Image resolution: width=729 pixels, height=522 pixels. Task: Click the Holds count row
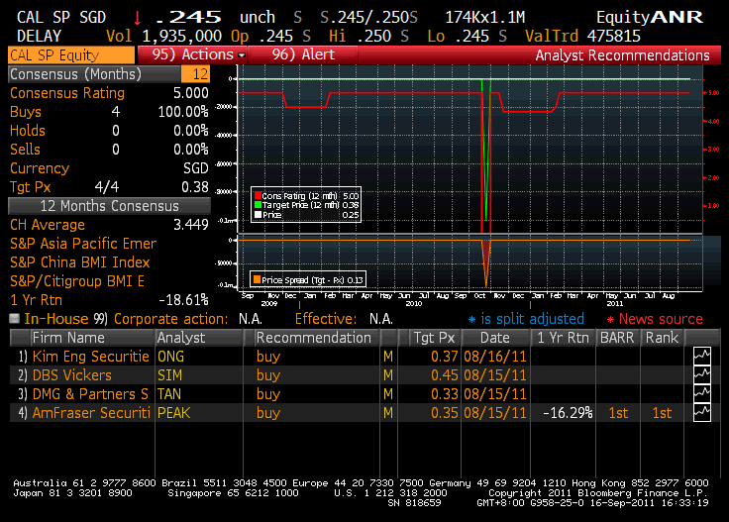tap(109, 131)
